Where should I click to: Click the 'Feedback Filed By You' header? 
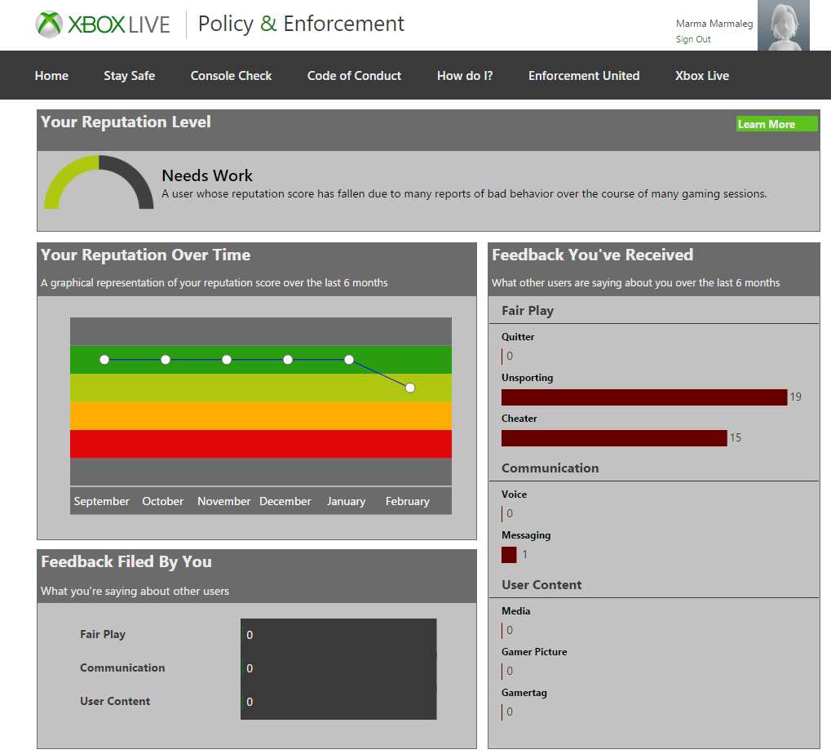coord(126,562)
